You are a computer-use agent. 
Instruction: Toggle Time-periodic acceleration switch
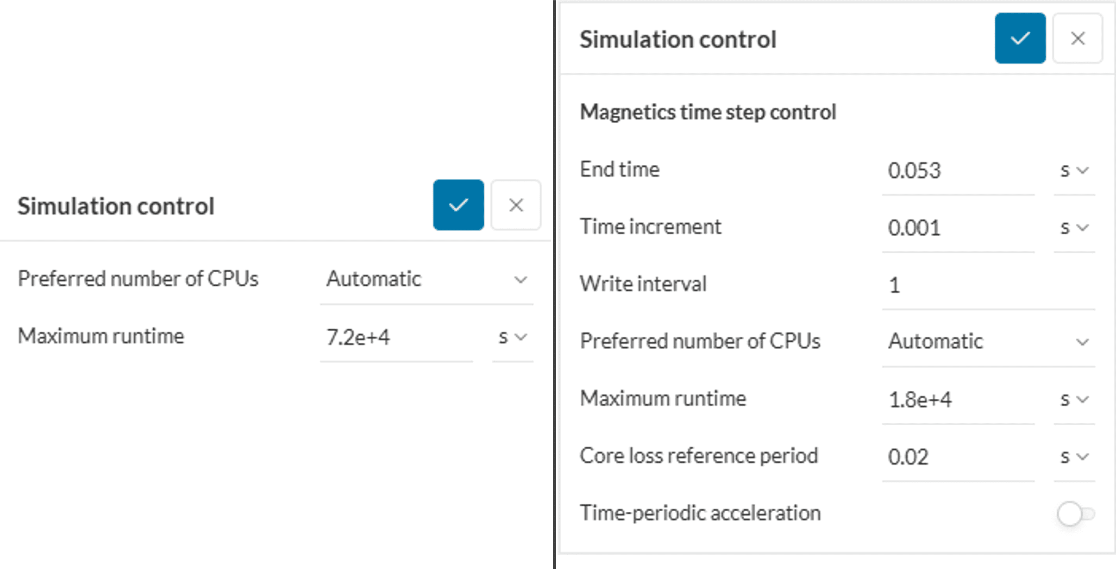[1075, 514]
